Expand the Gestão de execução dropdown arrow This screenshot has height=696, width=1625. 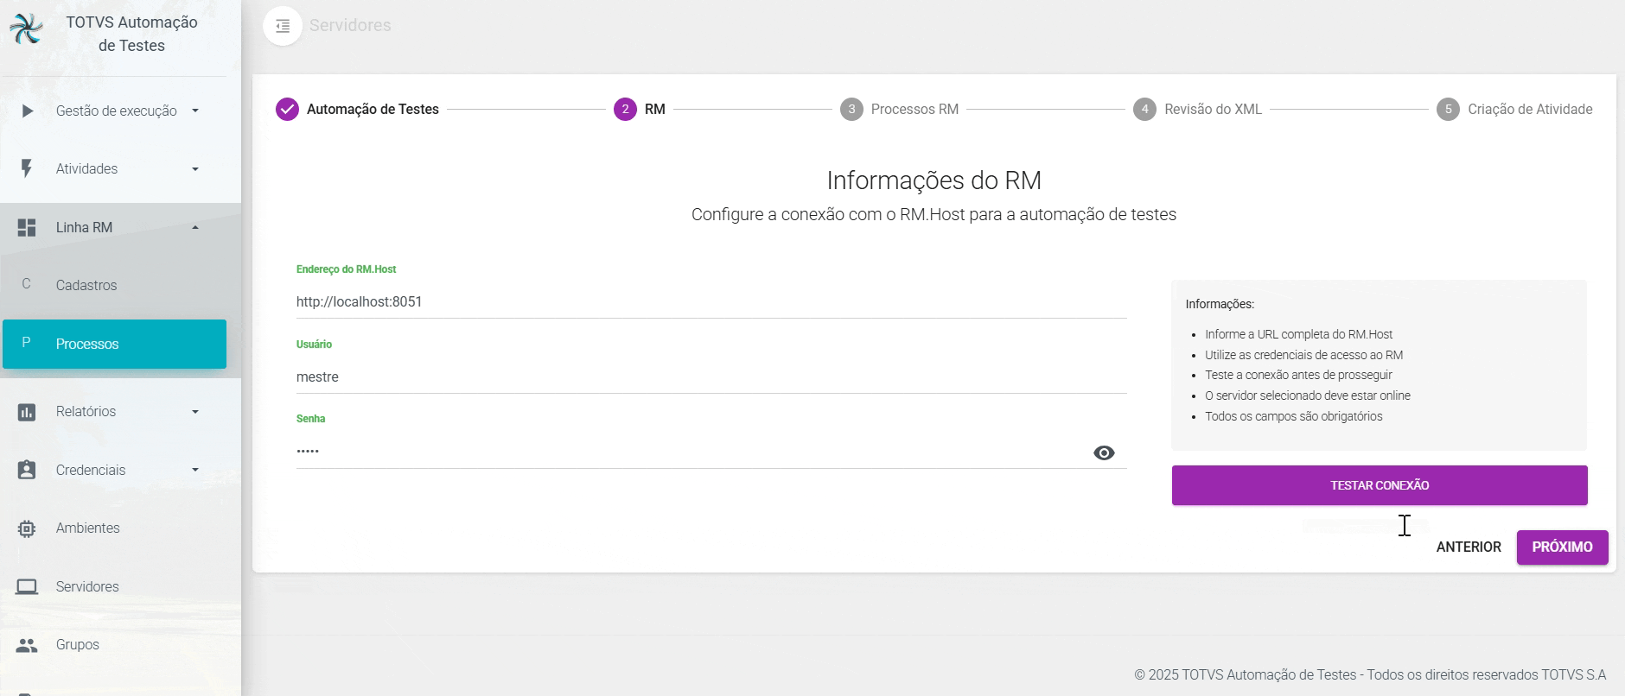pyautogui.click(x=195, y=111)
